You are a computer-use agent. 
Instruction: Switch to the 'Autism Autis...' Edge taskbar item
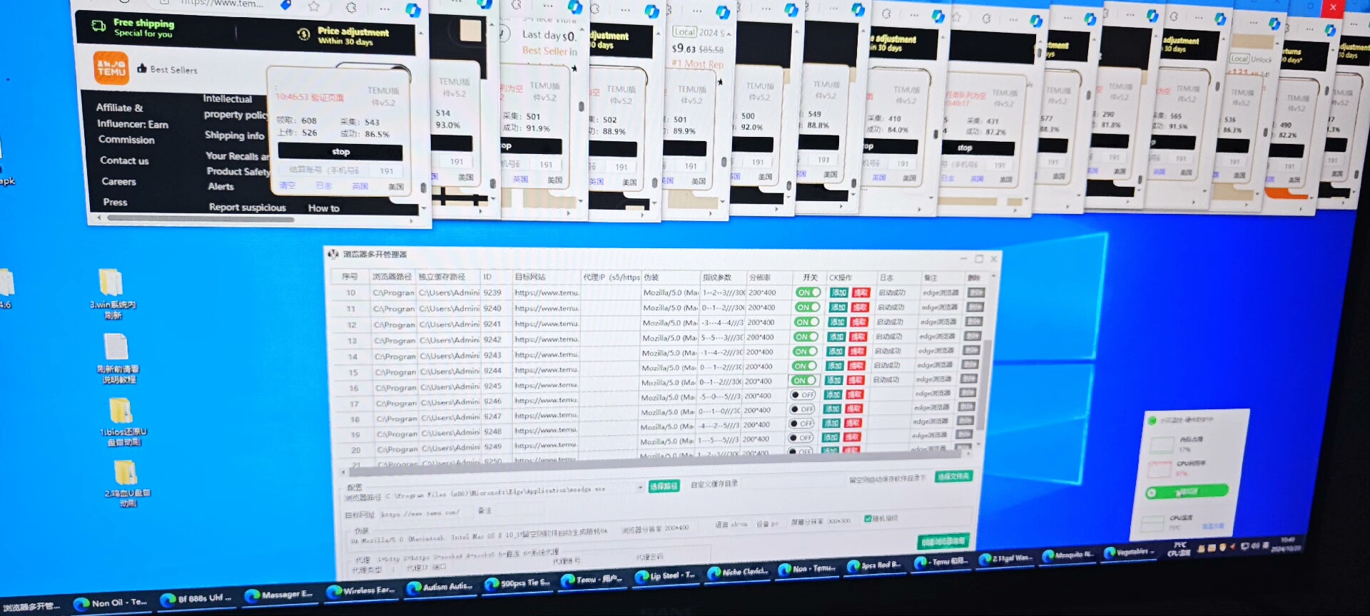[440, 587]
